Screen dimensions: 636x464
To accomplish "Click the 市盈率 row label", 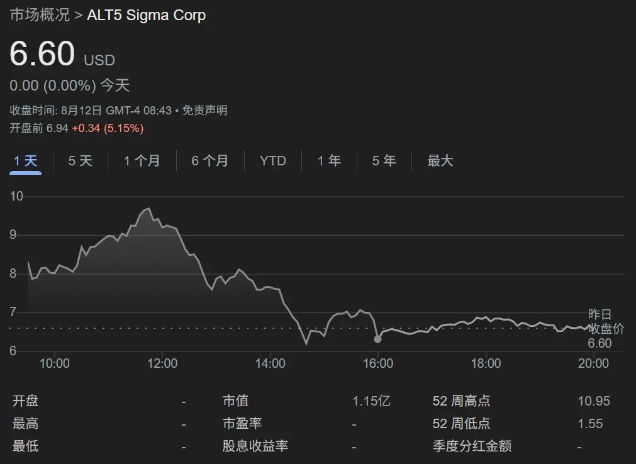I will pyautogui.click(x=242, y=424).
